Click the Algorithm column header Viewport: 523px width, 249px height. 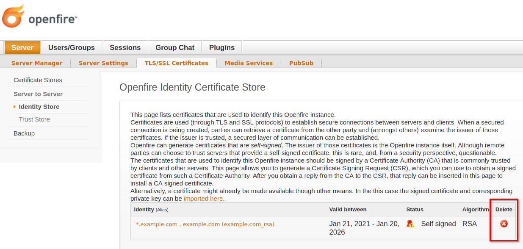click(x=476, y=210)
